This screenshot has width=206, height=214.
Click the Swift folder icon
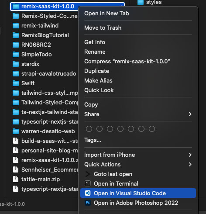point(16,83)
